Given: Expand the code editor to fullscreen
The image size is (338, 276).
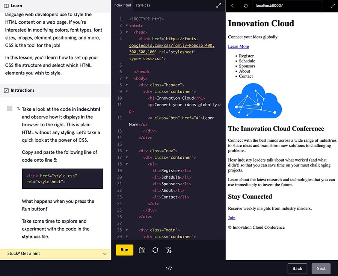Looking at the screenshot, I should (x=219, y=6).
